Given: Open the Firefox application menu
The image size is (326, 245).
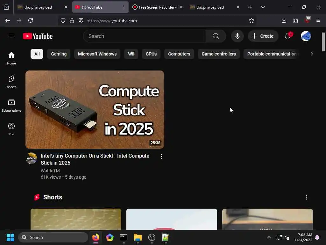Looking at the screenshot, I should [318, 20].
